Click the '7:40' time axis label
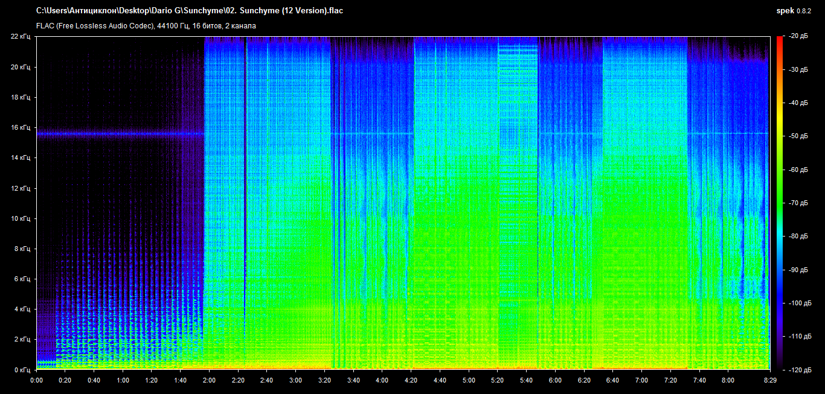The image size is (825, 394). click(699, 381)
